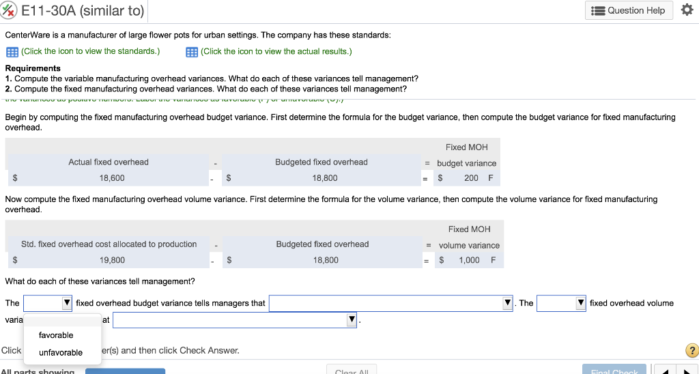Viewport: 699px width, 374px height.
Task: Open the first budget variance type dropdown
Action: click(48, 303)
